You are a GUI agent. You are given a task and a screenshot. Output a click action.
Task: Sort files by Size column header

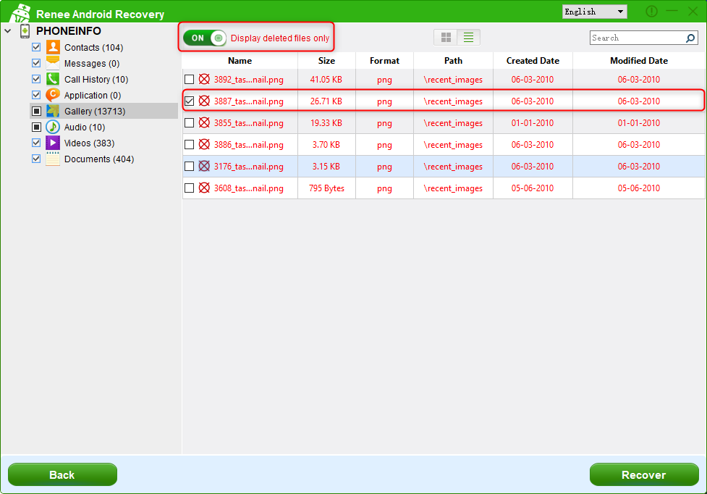click(326, 61)
